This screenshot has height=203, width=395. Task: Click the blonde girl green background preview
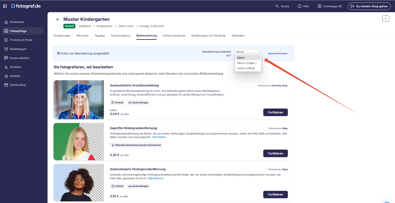pyautogui.click(x=79, y=142)
